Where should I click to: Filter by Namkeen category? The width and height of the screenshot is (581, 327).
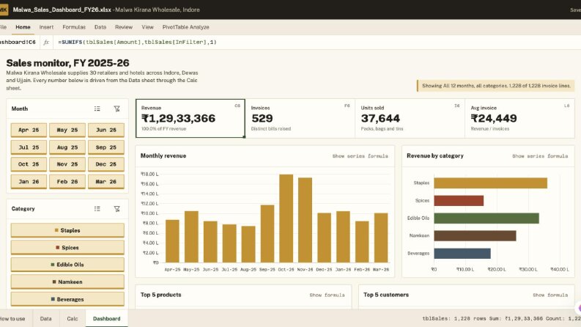pyautogui.click(x=67, y=282)
